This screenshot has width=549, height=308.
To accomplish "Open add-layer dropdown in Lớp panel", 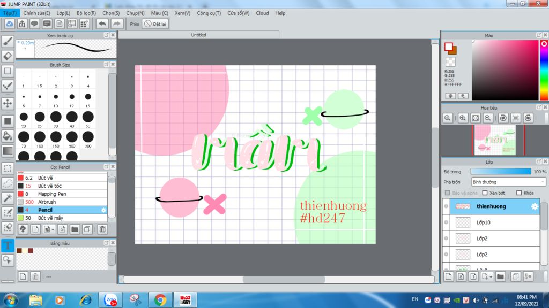I will [487, 276].
